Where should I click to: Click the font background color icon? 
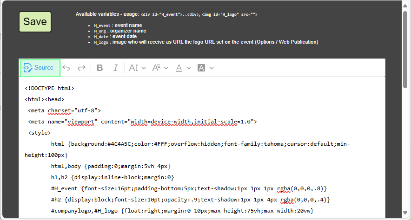click(x=201, y=68)
